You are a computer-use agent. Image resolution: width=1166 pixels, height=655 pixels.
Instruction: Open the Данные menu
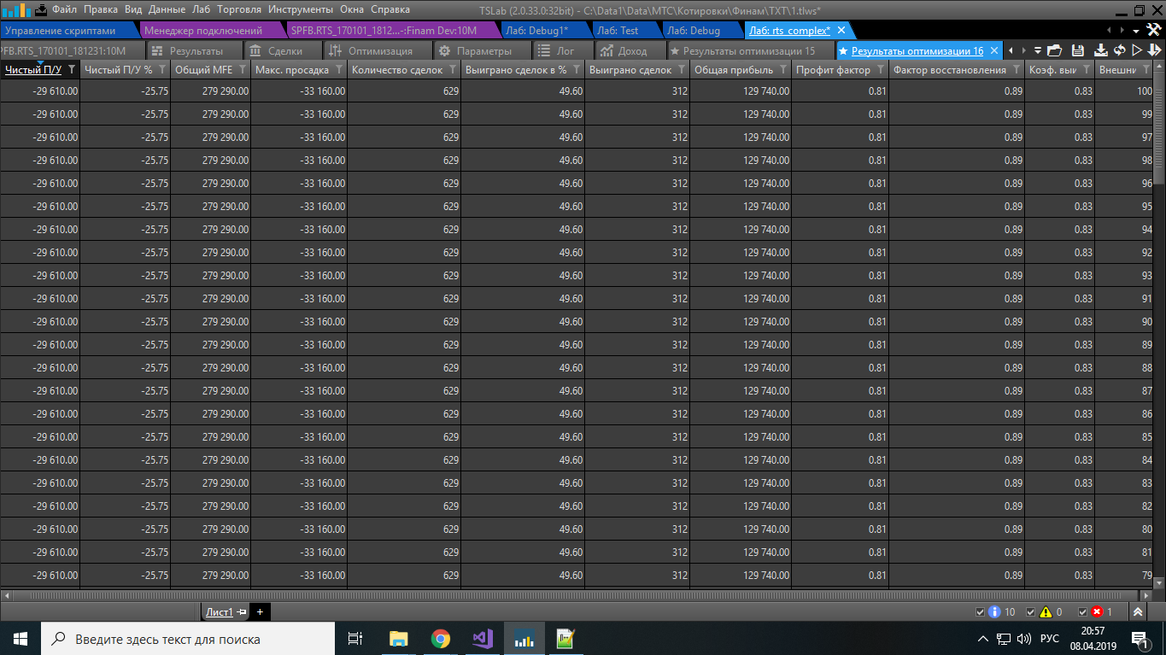167,9
